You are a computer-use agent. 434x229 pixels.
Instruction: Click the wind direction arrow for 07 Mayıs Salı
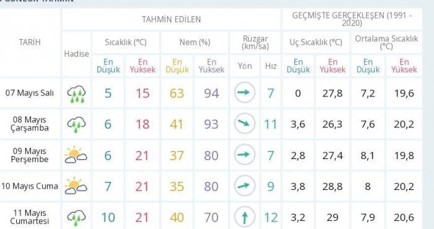pyautogui.click(x=244, y=93)
